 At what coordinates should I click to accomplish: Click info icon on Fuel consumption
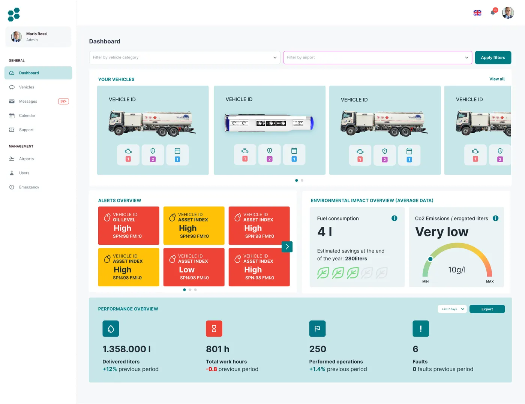point(394,218)
